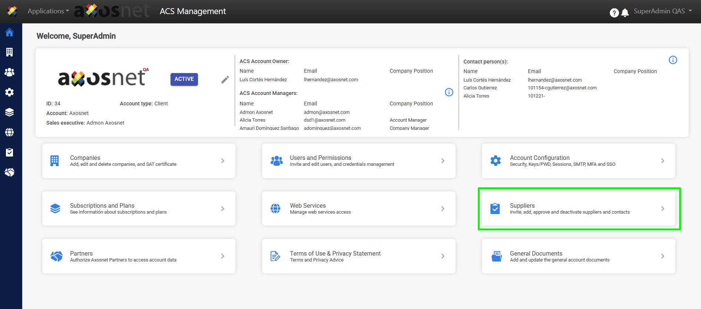The image size is (701, 309).
Task: Open the settings gear icon in the sidebar
Action: click(10, 92)
